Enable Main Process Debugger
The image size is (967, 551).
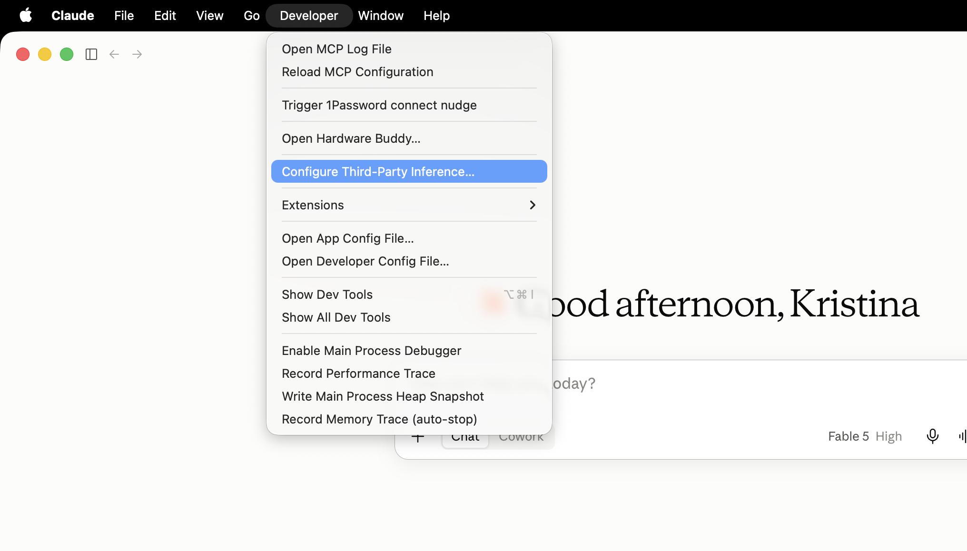point(409,351)
